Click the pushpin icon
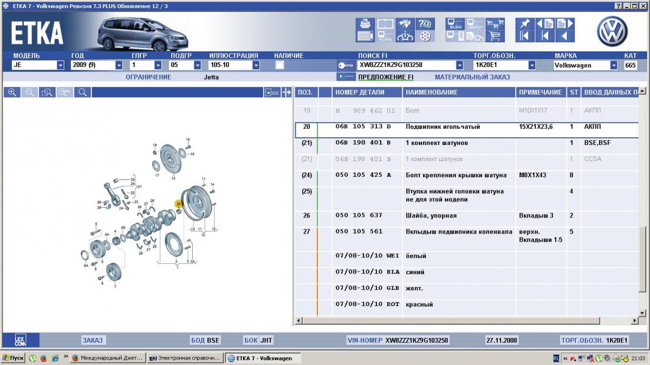The image size is (650, 365). coord(524,24)
